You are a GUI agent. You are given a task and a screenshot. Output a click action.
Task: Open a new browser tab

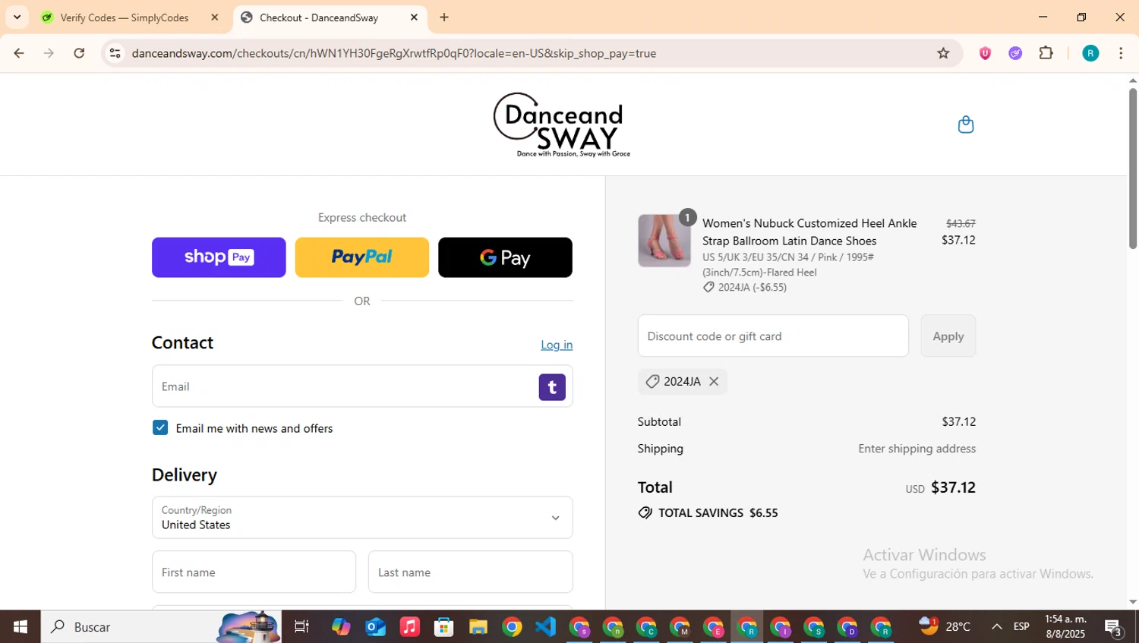click(x=444, y=17)
